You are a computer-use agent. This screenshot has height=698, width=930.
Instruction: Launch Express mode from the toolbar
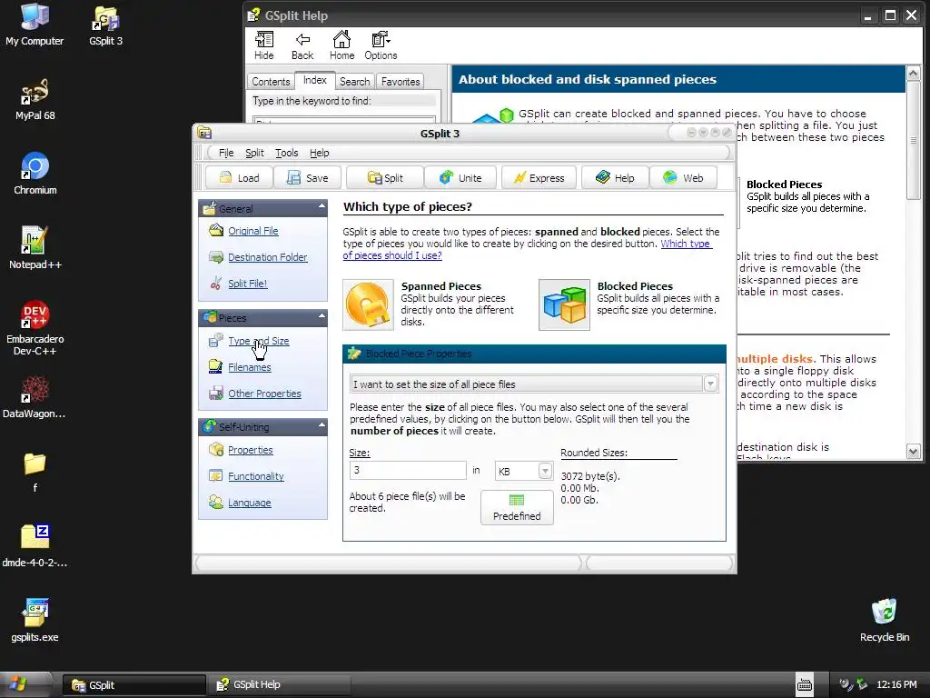coord(539,177)
